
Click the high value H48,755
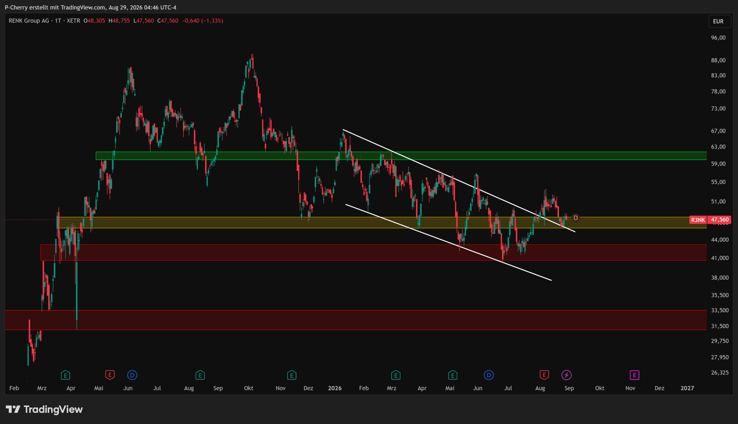(119, 21)
